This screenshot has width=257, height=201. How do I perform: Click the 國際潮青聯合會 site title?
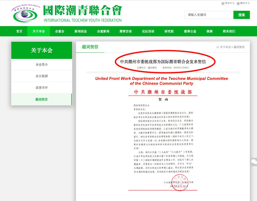(x=83, y=10)
